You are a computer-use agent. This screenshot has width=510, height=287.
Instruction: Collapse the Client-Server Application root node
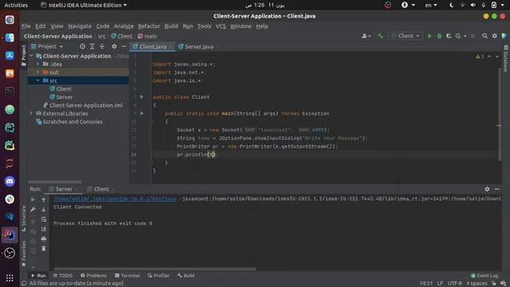point(32,56)
